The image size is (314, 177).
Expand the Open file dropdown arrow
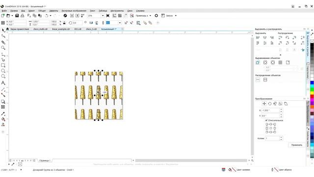pos(12,16)
